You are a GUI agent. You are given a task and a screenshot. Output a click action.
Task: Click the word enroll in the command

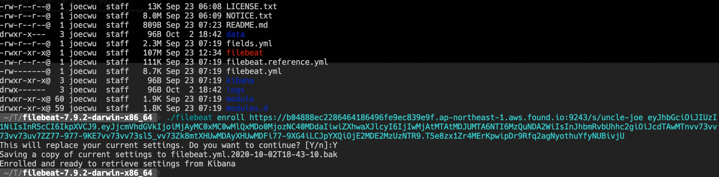[x=231, y=118]
